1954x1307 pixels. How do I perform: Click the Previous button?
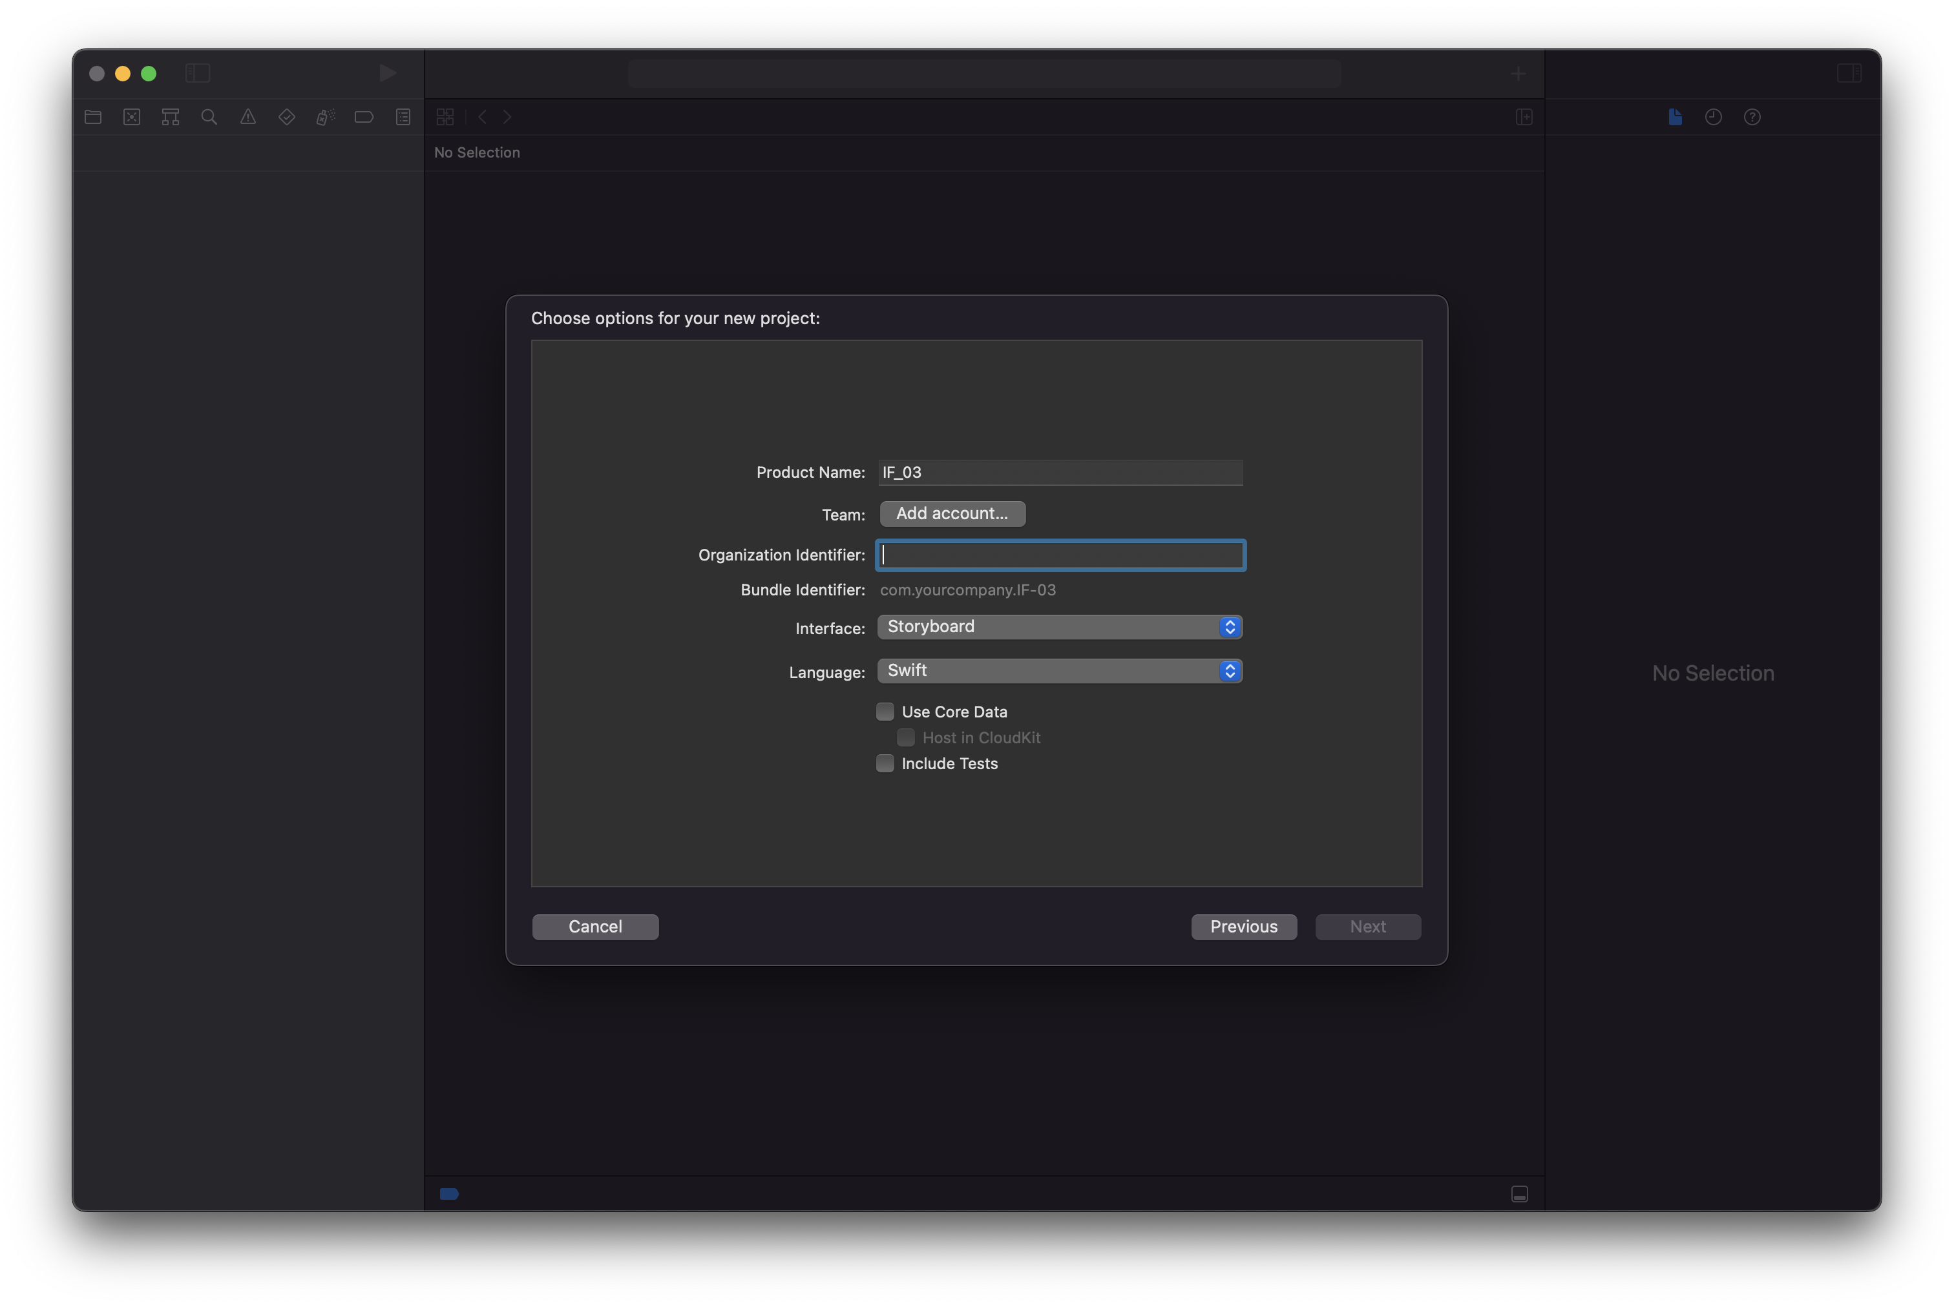(x=1243, y=926)
